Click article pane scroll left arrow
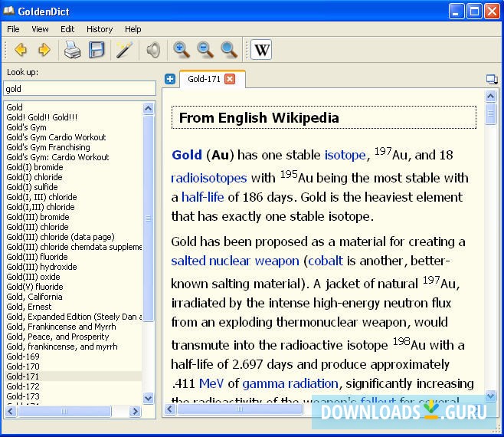Viewport: 504px width, 437px height. pos(170,409)
